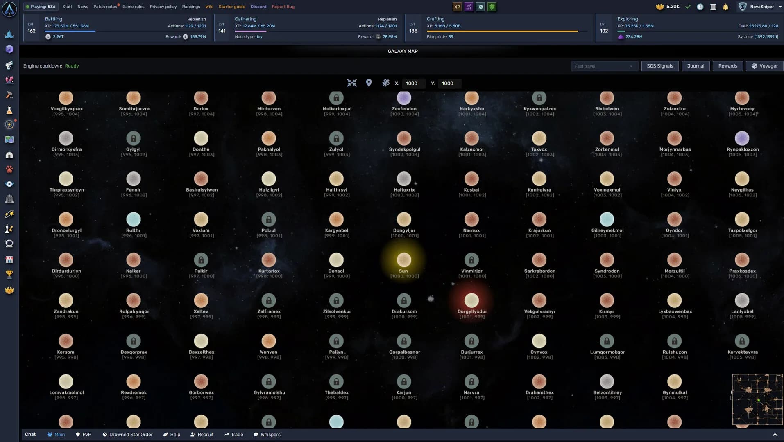
Task: Click the speed clock boost icon
Action: coord(480,7)
